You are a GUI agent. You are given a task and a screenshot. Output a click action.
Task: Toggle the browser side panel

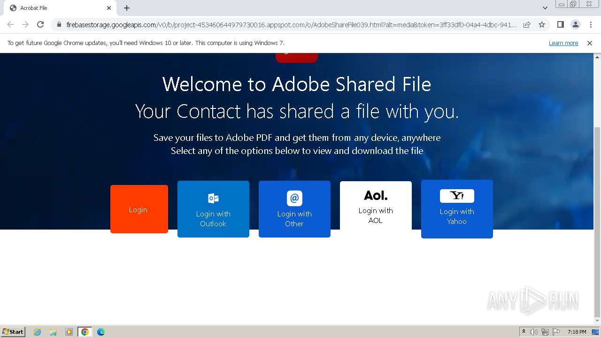tap(560, 24)
